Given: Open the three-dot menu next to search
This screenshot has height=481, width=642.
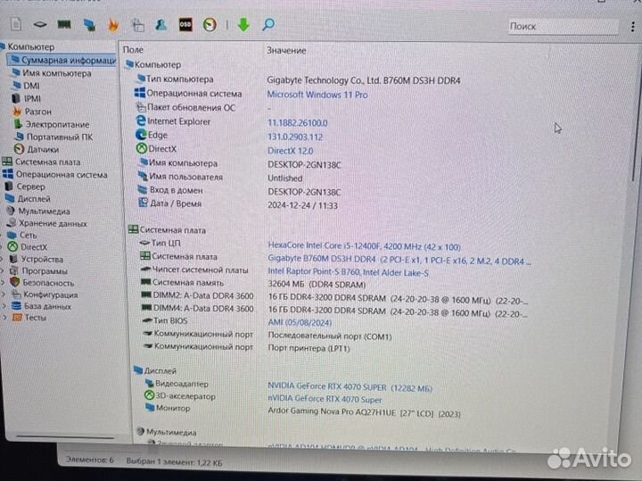Looking at the screenshot, I should click(x=633, y=27).
